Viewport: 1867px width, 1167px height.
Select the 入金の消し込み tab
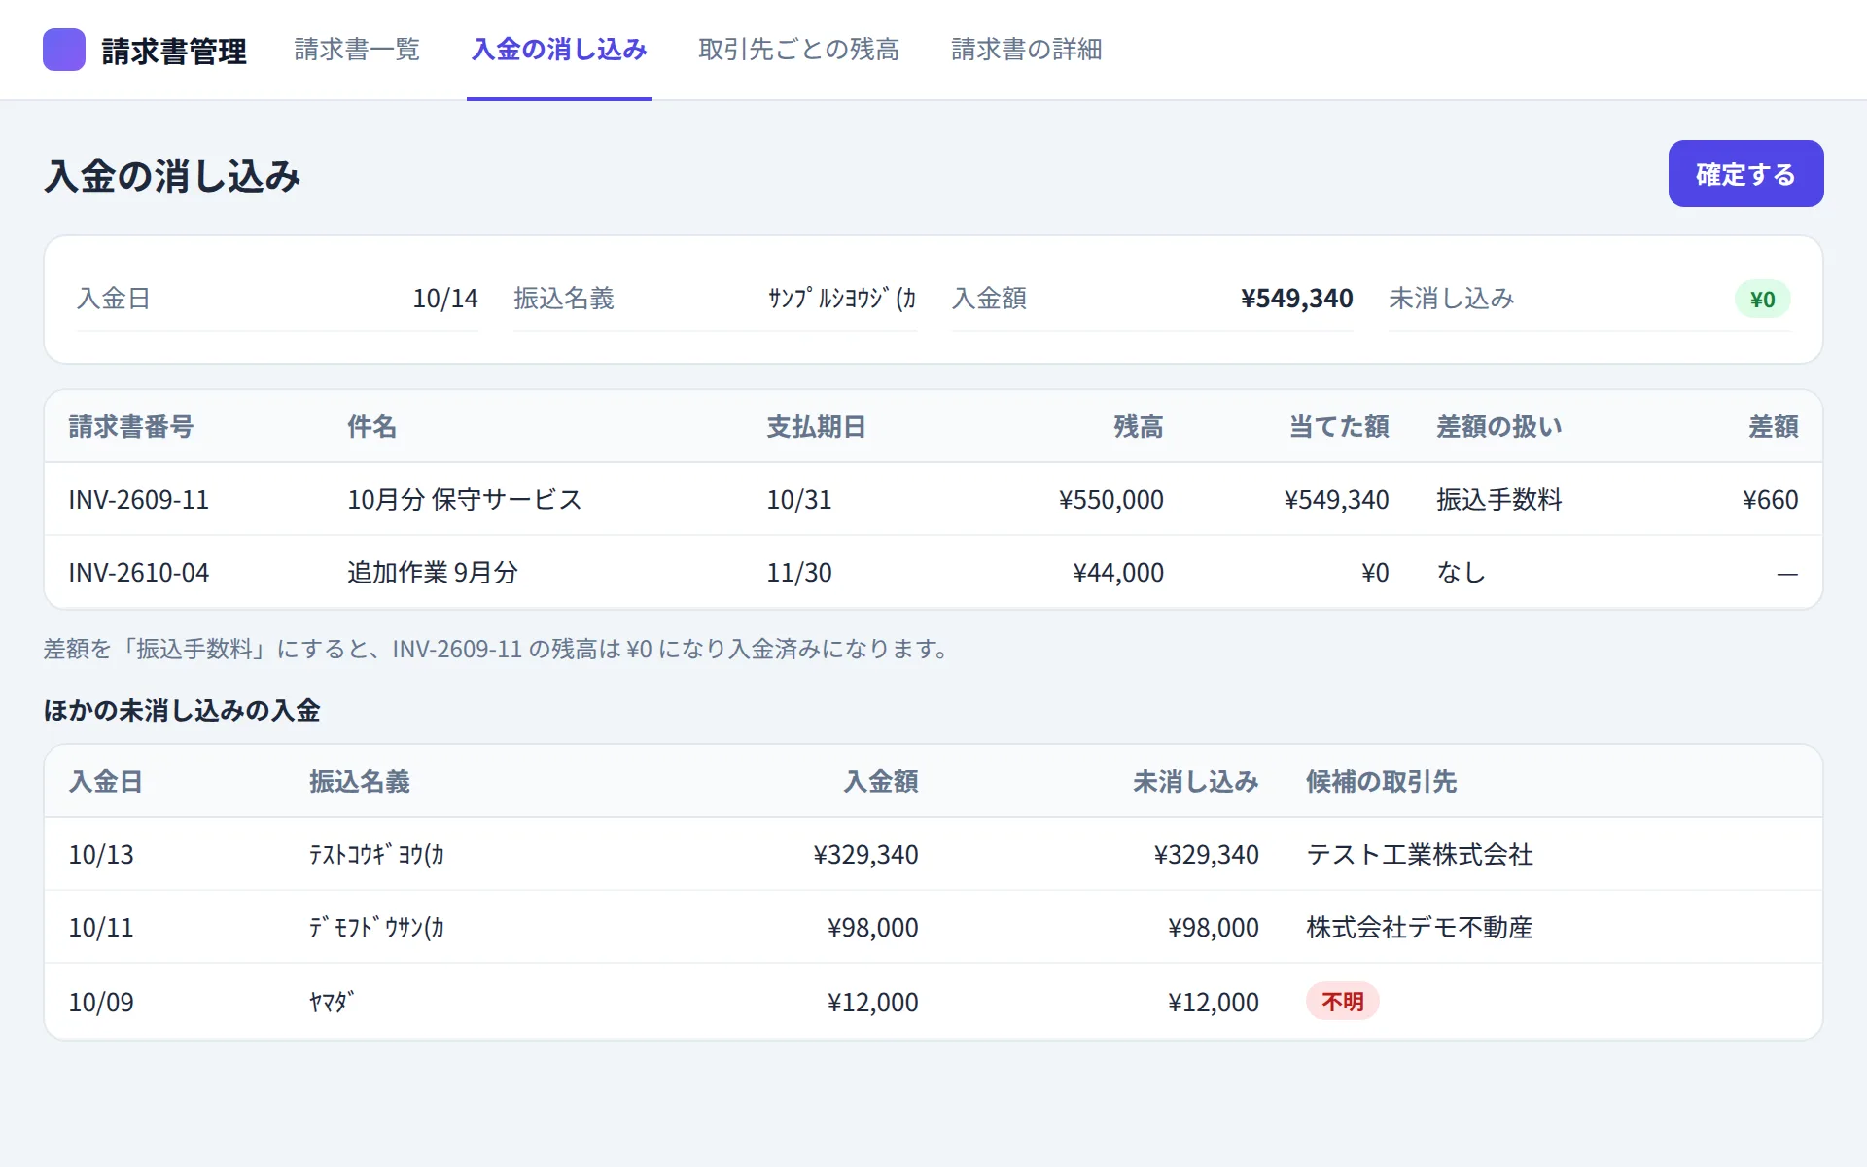559,50
